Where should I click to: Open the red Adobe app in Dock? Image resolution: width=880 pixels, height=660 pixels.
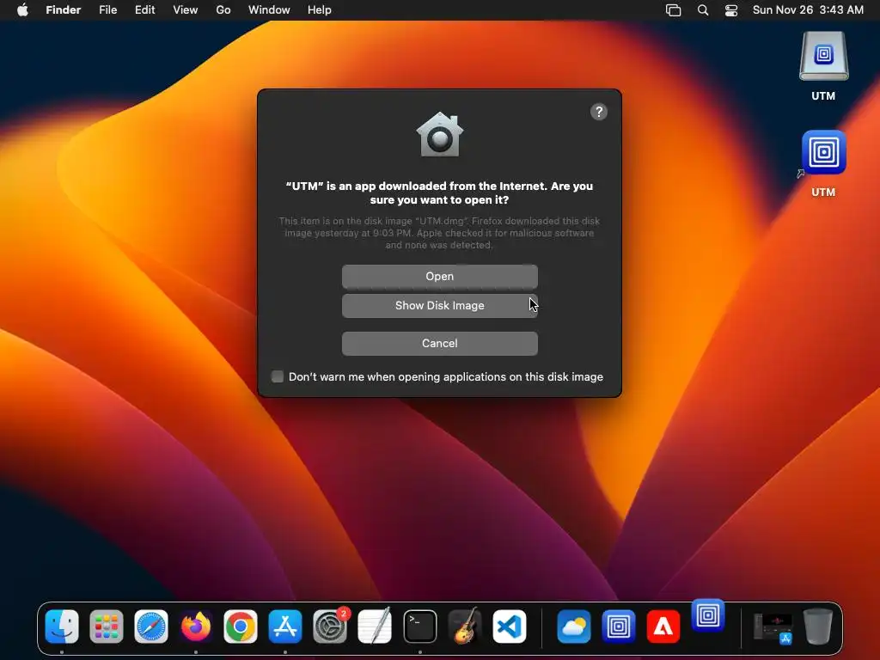tap(663, 626)
